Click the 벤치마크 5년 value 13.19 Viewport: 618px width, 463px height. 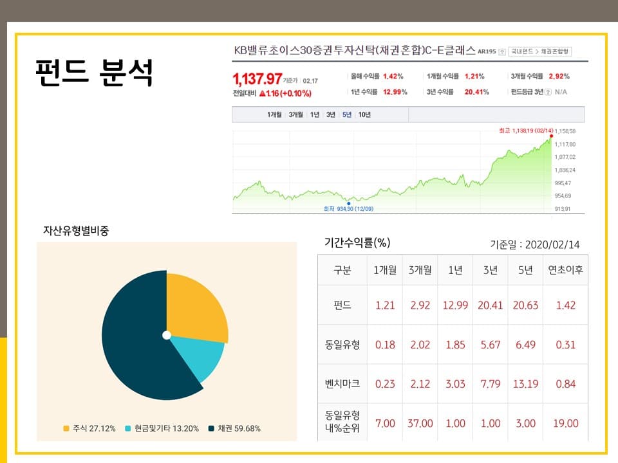tap(525, 384)
